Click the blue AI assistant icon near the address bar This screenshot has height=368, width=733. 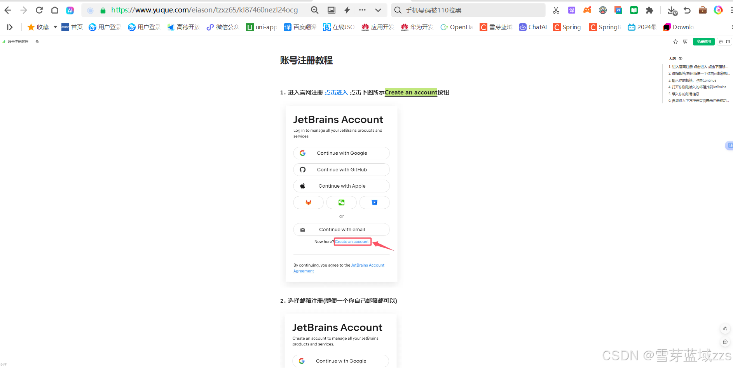click(70, 10)
